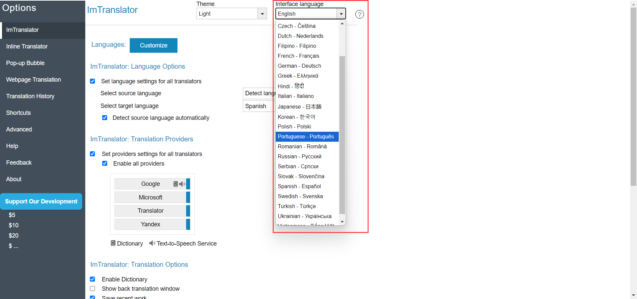This screenshot has height=299, width=637.
Task: Click the Dictionary legend icon below providers
Action: click(x=113, y=243)
